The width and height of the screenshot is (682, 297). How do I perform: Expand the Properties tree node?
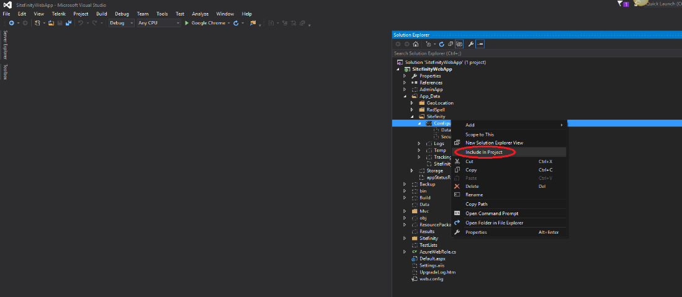tap(405, 76)
